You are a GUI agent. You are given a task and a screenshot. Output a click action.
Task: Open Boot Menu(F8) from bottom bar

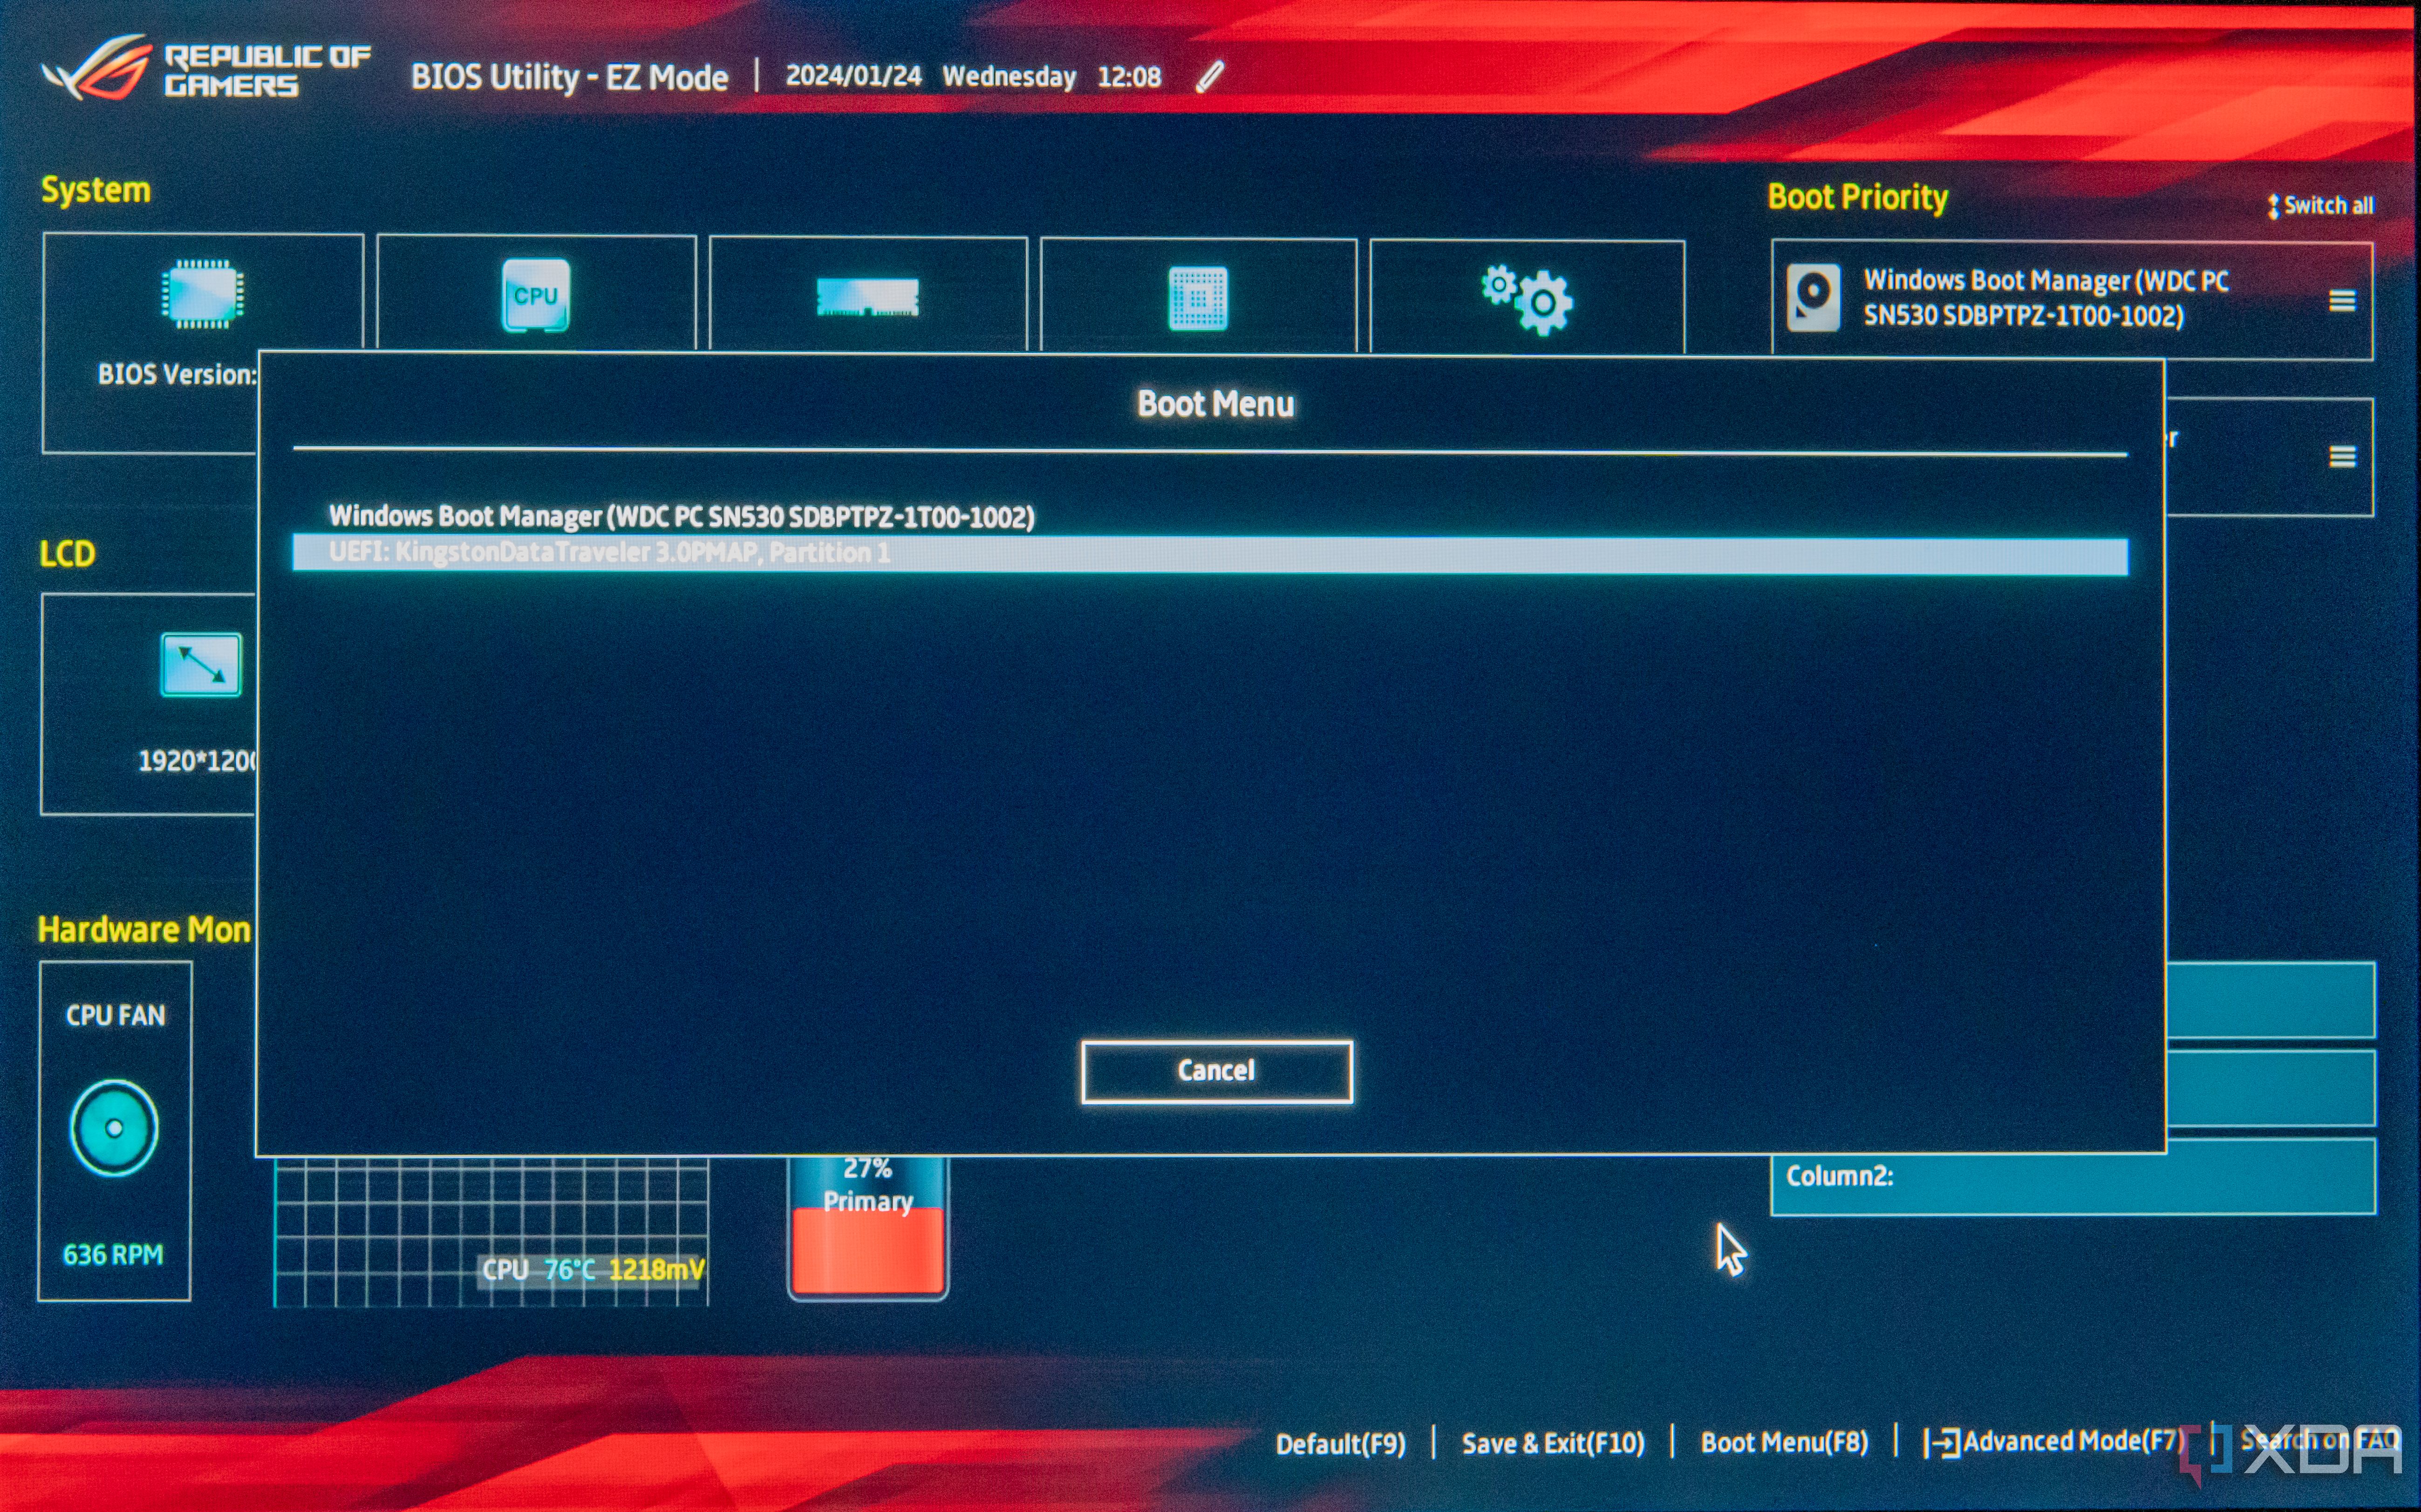[1784, 1442]
